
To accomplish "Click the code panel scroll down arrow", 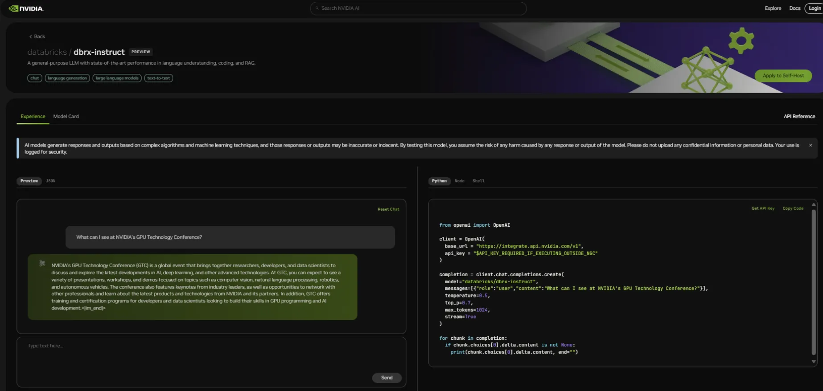I will (x=813, y=362).
